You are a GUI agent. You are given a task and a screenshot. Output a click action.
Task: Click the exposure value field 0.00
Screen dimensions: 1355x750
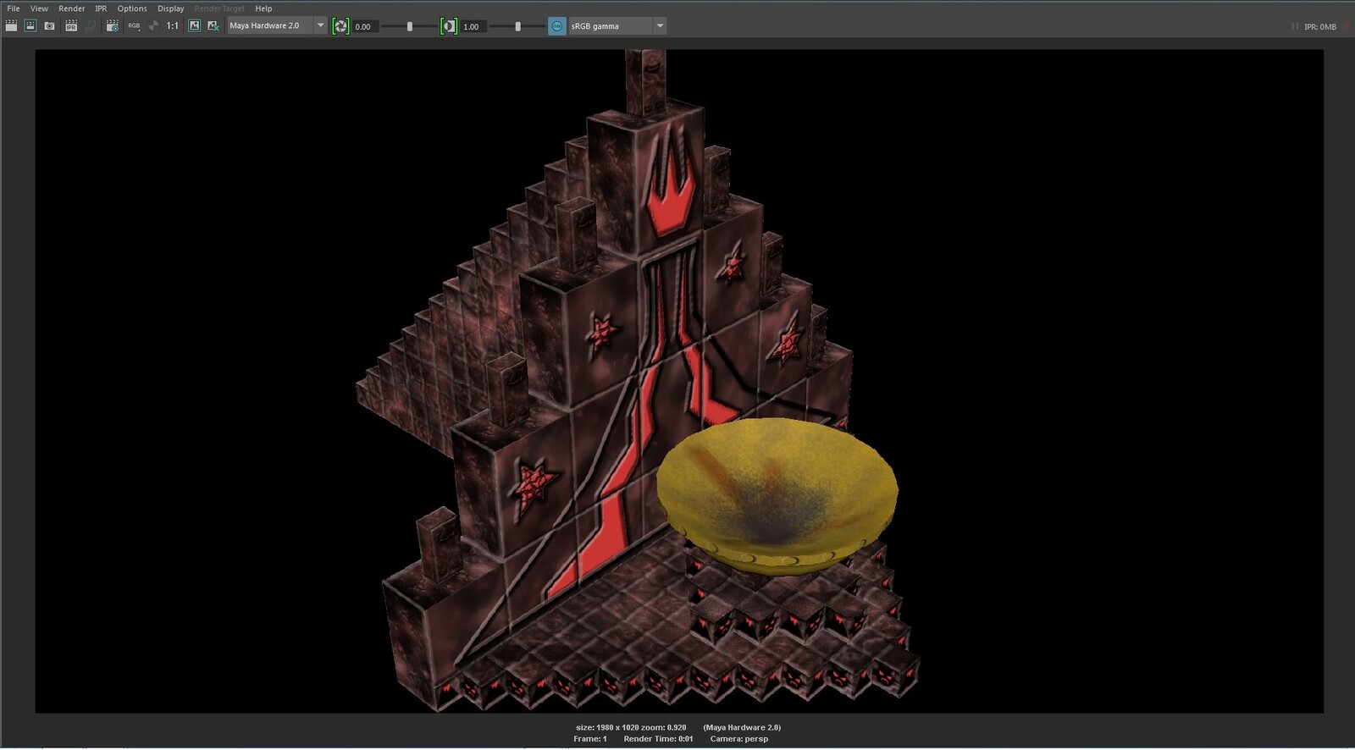point(364,26)
